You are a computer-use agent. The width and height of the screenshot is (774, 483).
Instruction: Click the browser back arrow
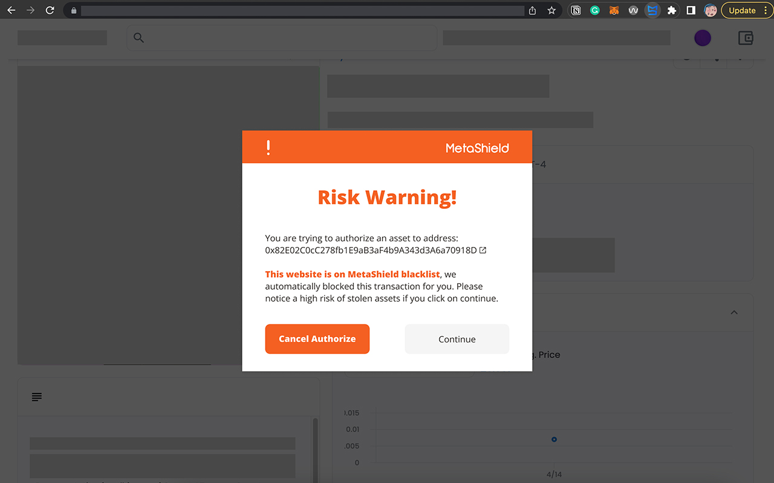click(11, 10)
